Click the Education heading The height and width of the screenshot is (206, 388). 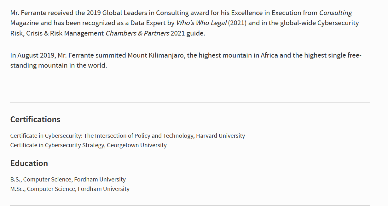(29, 163)
